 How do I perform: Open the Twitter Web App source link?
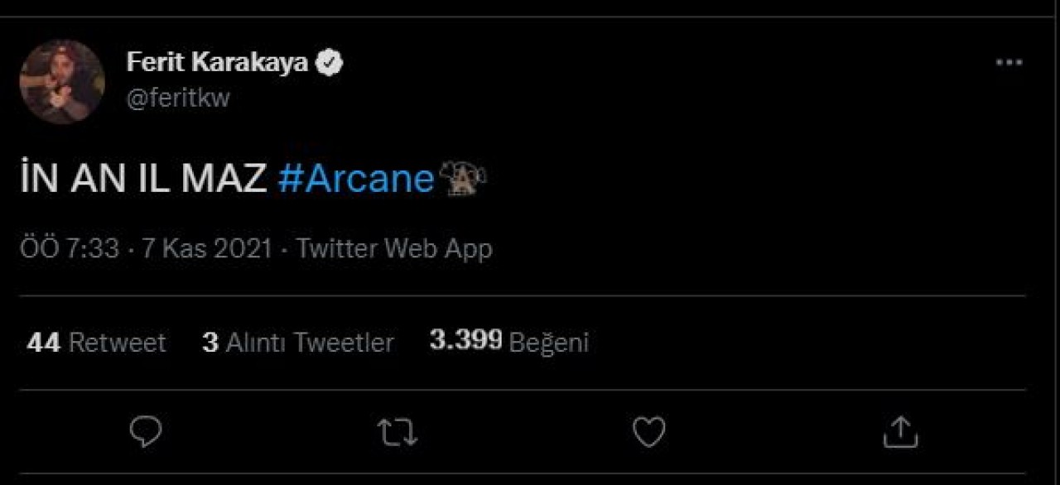tap(394, 248)
